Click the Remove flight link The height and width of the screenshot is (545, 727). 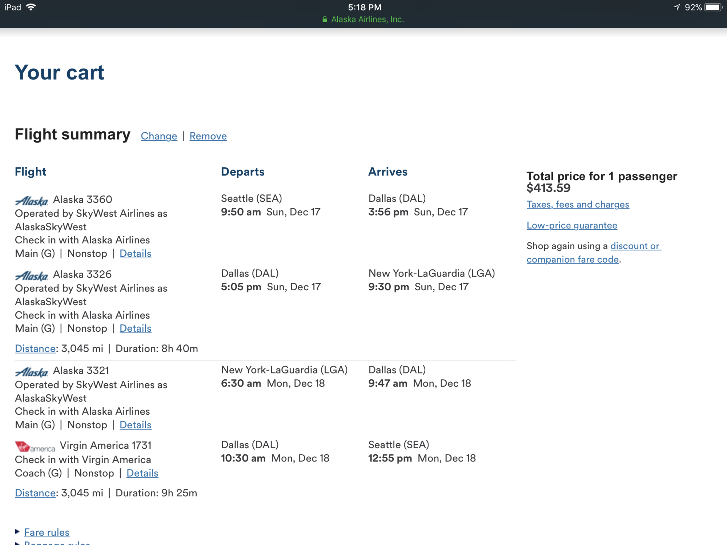tap(208, 136)
